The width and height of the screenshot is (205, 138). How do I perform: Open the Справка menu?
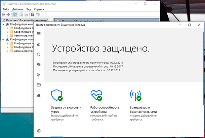click(x=39, y=9)
